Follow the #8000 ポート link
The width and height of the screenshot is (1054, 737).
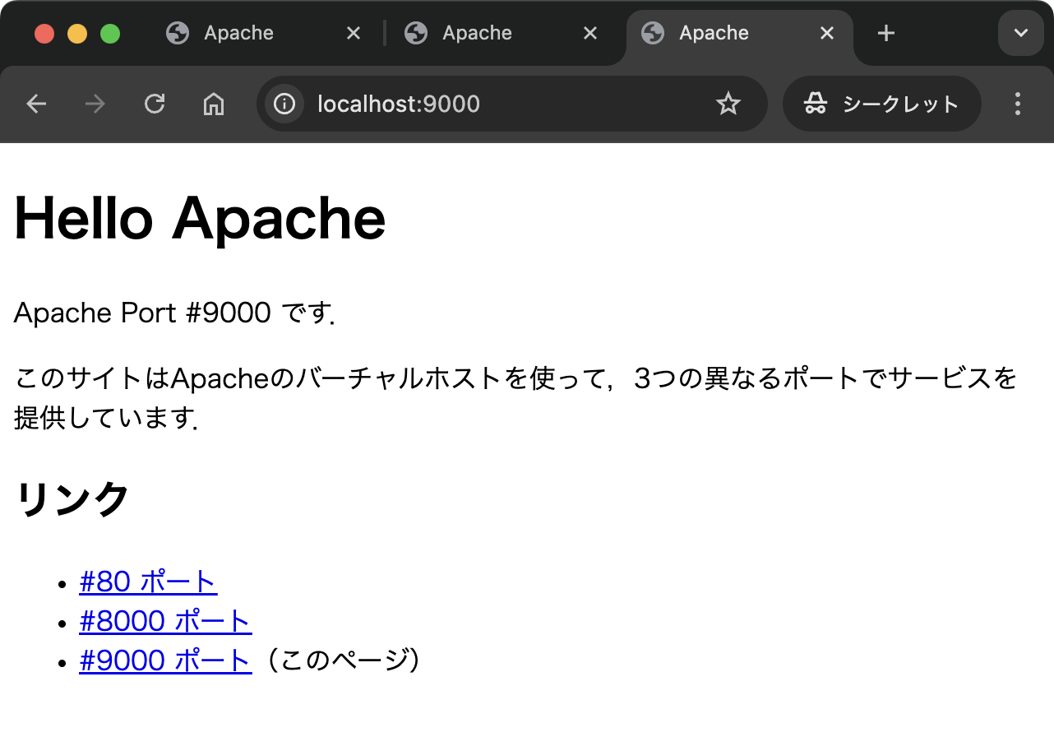[x=165, y=621]
